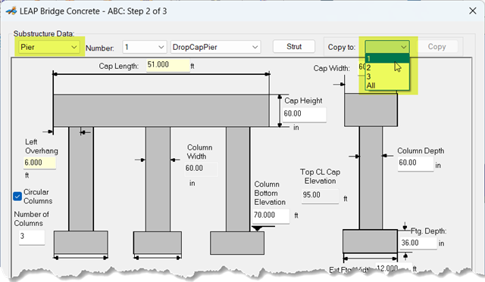Choose All in the Copy to list
The height and width of the screenshot is (282, 485).
tap(387, 85)
